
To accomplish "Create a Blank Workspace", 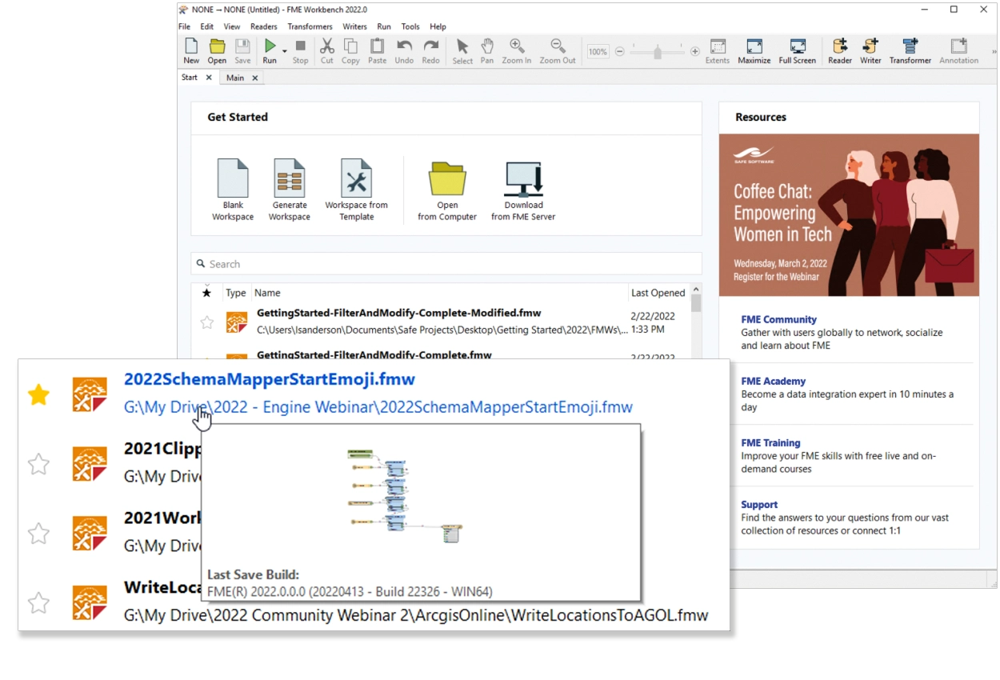I will (x=233, y=190).
